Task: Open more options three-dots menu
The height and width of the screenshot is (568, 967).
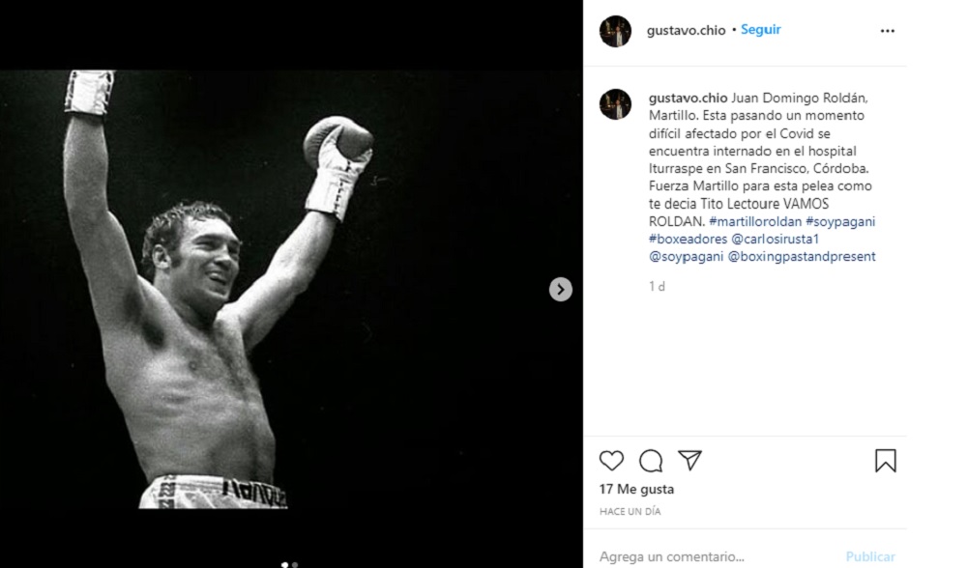Action: (887, 31)
